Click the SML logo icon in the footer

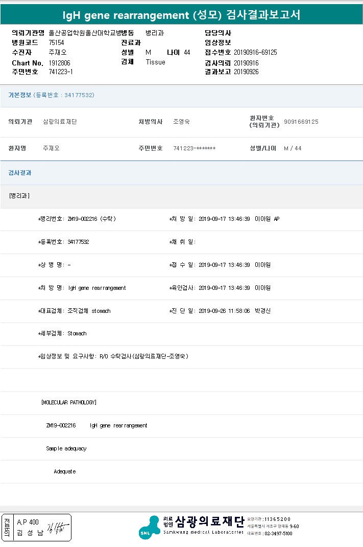149,527
